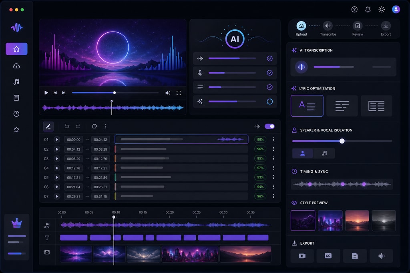Open the help question mark icon
This screenshot has height=273, width=410.
click(354, 10)
